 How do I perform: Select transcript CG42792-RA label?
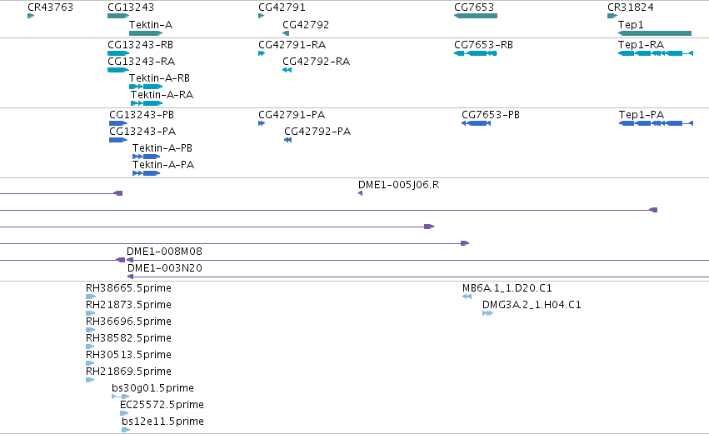(x=316, y=62)
